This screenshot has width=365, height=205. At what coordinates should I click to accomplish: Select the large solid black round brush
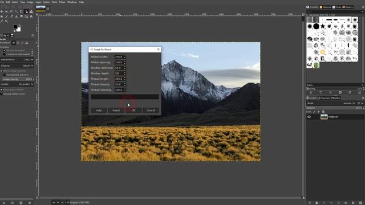pos(316,26)
